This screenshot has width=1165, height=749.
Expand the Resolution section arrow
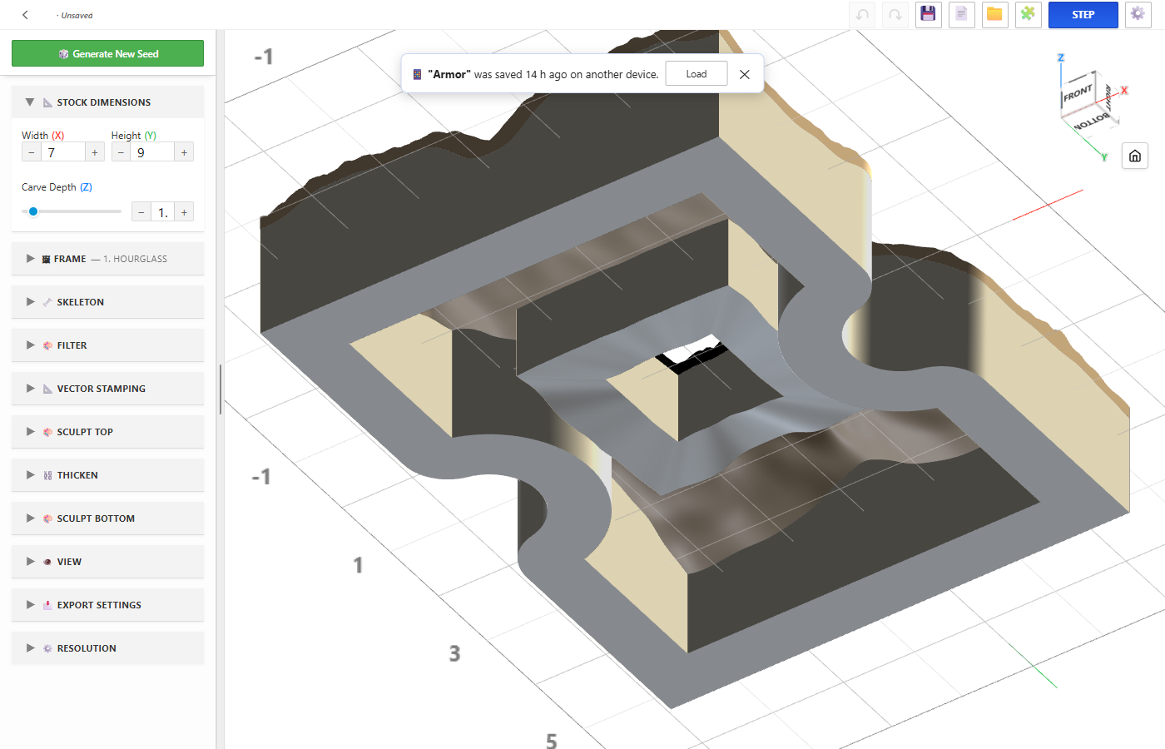tap(30, 648)
